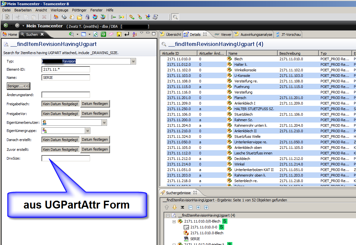The width and height of the screenshot is (356, 245).
Task: Click the yellow down-arrow next page icon
Action: coord(174,208)
